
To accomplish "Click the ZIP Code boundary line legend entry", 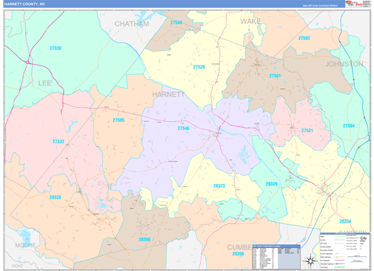I will pyautogui.click(x=332, y=244).
